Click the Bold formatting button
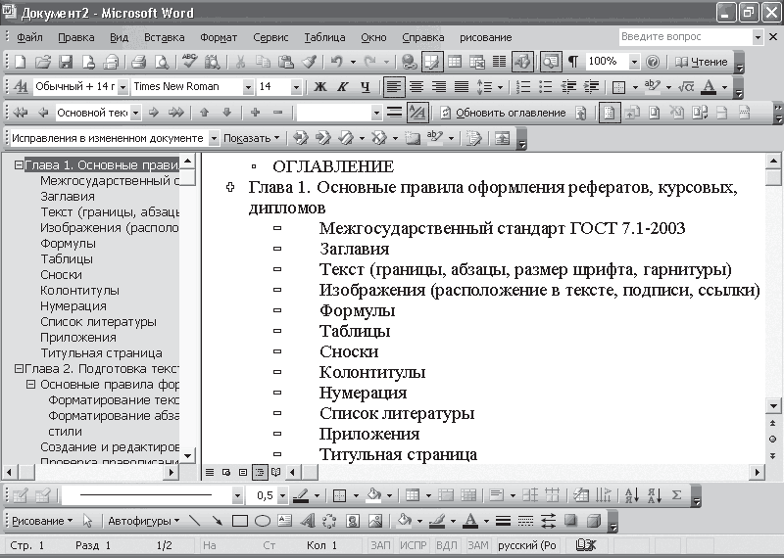Image resolution: width=784 pixels, height=558 pixels. 320,87
